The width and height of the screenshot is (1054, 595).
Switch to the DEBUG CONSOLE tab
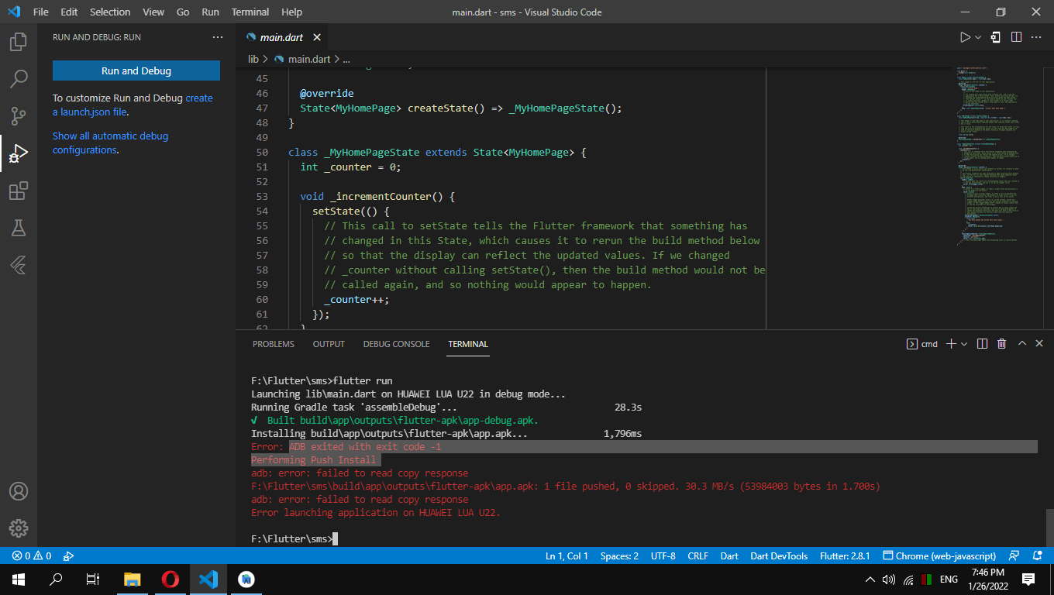[396, 344]
